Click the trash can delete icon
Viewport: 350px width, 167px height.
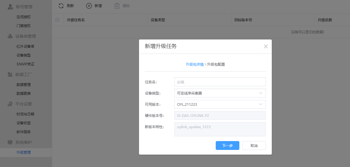pyautogui.click(x=117, y=6)
